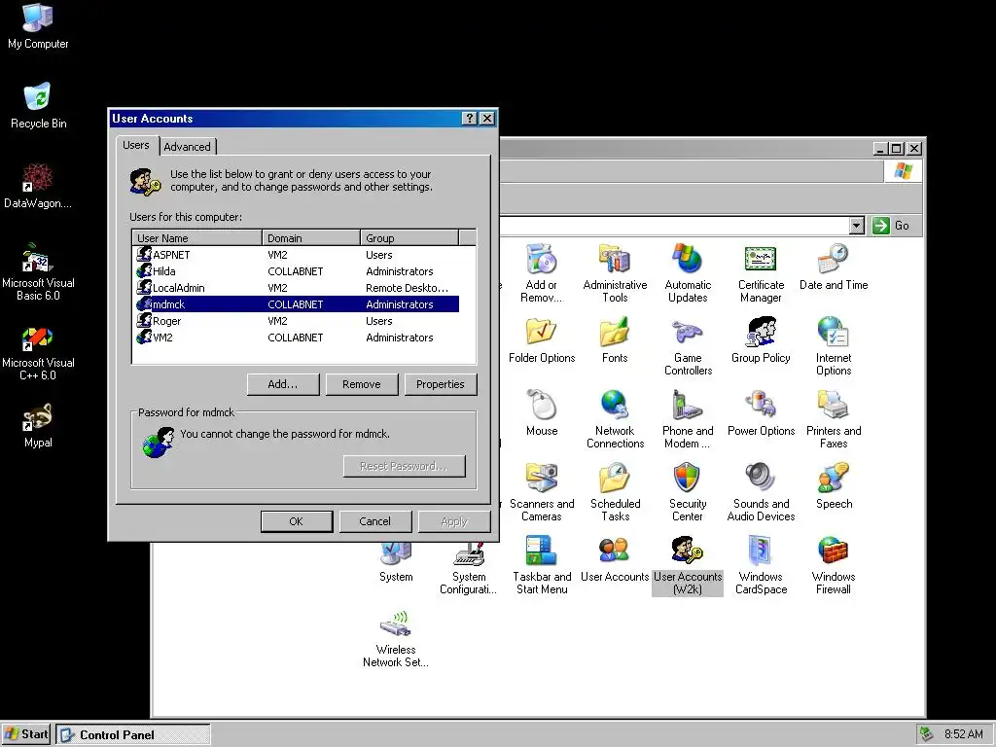
Task: Open the Start menu
Action: [x=26, y=734]
